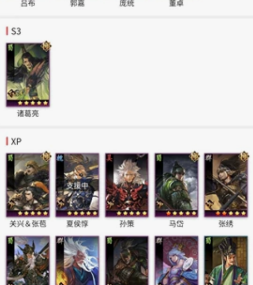
Task: Select the XP section header
Action: [16, 141]
